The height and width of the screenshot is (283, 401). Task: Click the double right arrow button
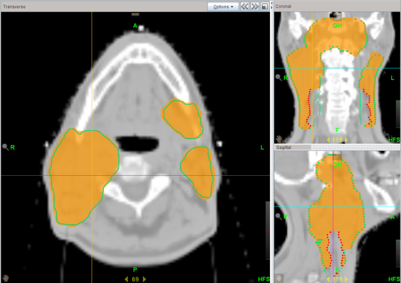[254, 6]
